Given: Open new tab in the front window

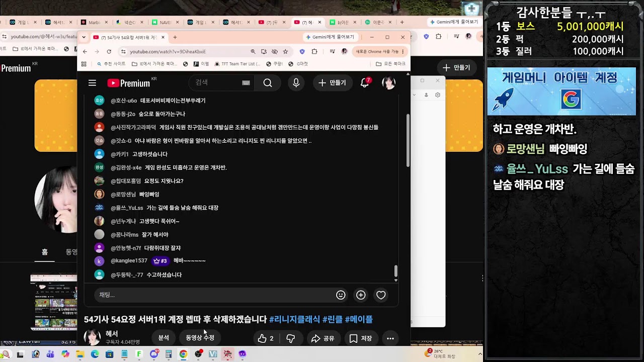Looking at the screenshot, I should point(175,37).
